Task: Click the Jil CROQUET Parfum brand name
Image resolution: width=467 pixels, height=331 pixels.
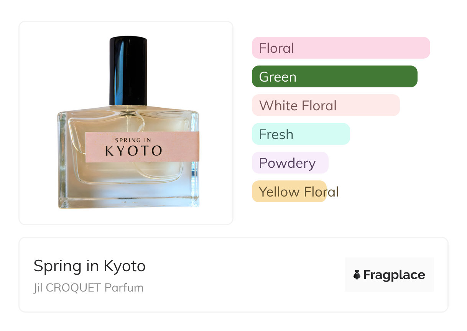Action: coord(89,288)
